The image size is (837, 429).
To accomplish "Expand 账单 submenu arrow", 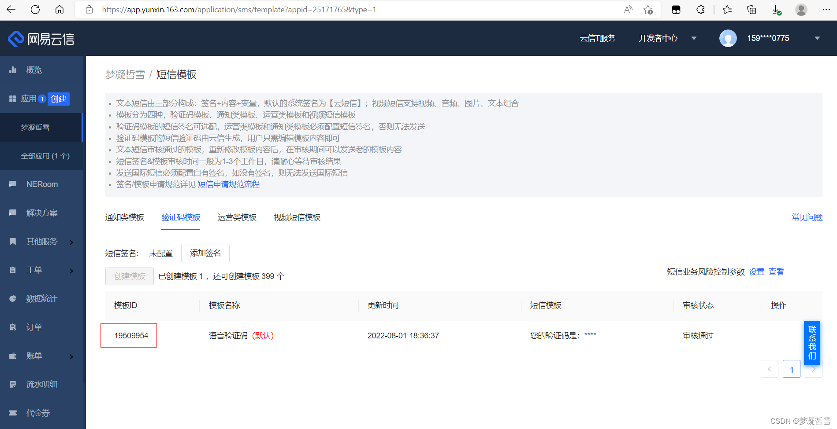I will pyautogui.click(x=71, y=356).
